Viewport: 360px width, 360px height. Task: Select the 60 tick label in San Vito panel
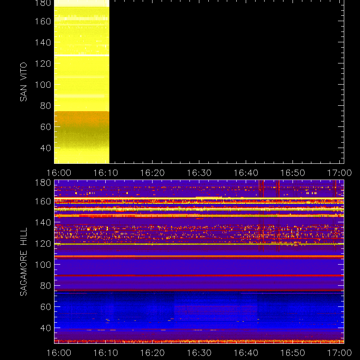(x=45, y=127)
